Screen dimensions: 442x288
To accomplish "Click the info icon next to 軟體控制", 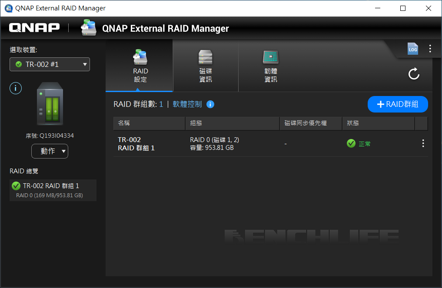I will pos(210,104).
